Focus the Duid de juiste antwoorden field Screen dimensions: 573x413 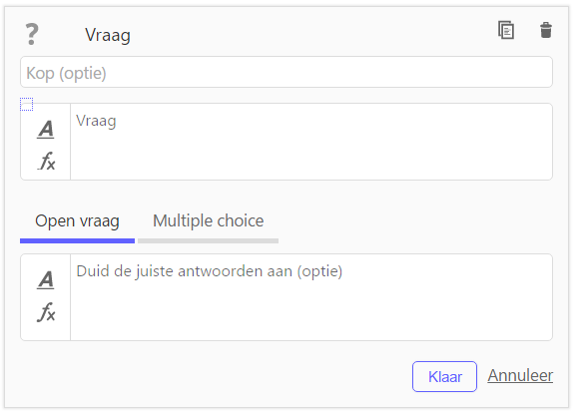(x=311, y=297)
